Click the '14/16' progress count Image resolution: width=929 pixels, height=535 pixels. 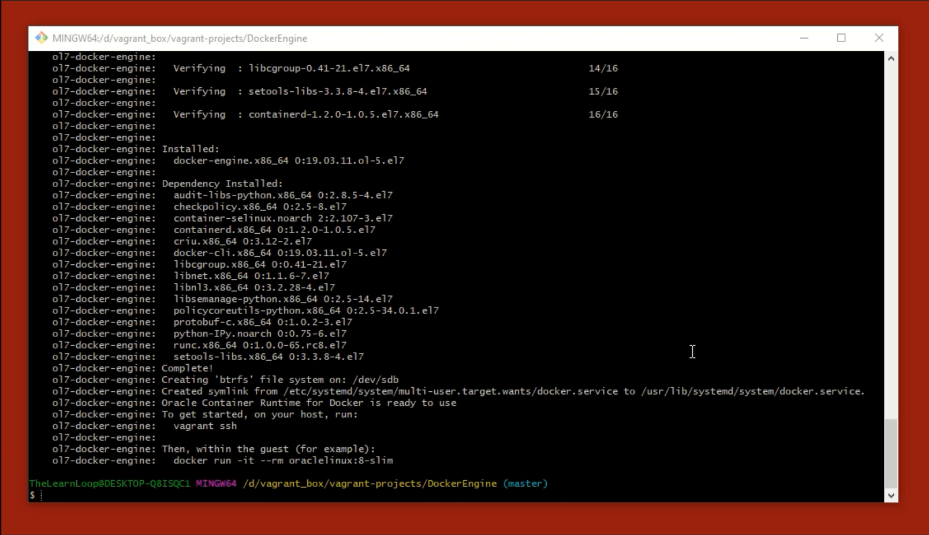click(x=603, y=68)
